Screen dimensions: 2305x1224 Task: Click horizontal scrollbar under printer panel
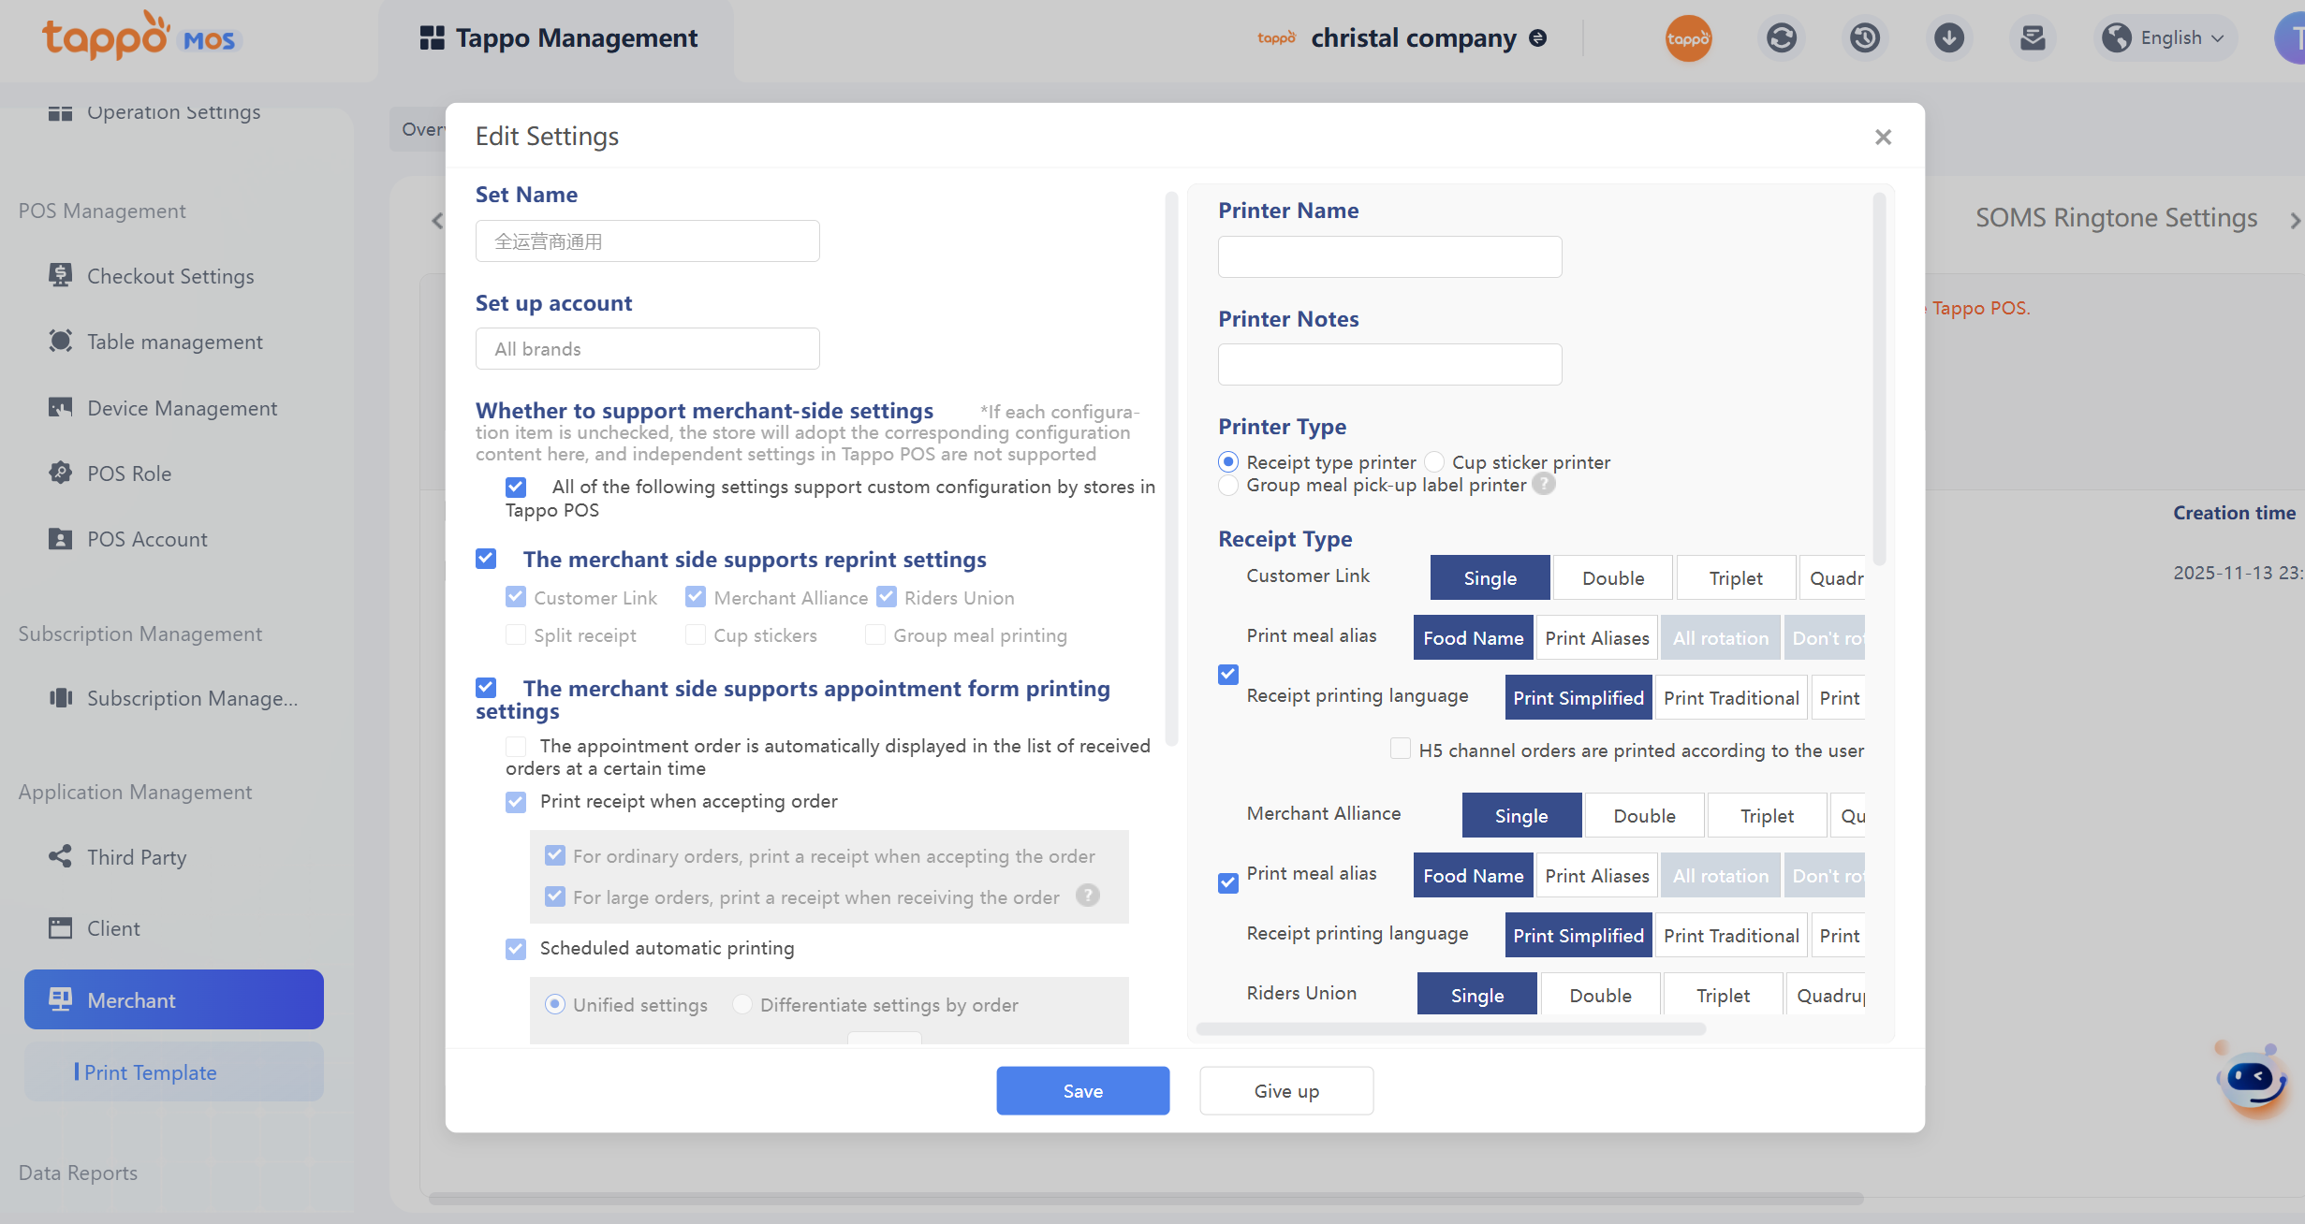click(1451, 1028)
